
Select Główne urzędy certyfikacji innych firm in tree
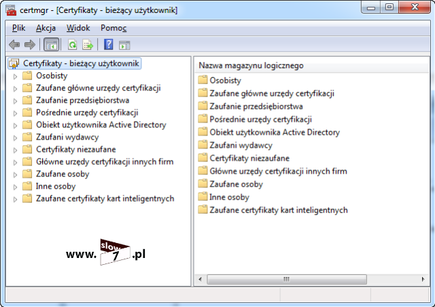[105, 162]
